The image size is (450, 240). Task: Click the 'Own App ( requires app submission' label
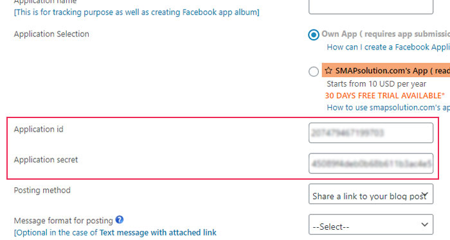[x=386, y=34]
